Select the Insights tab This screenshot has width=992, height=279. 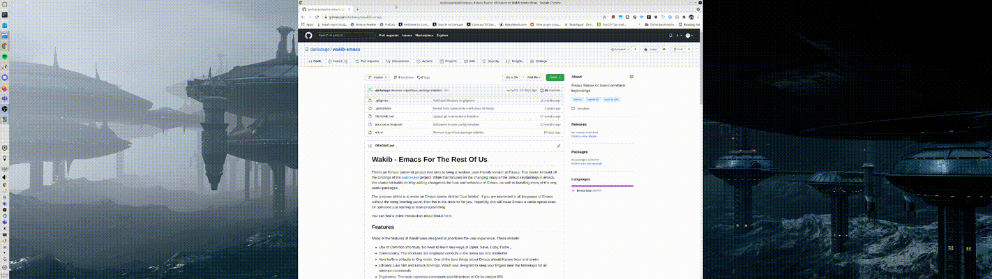click(515, 61)
